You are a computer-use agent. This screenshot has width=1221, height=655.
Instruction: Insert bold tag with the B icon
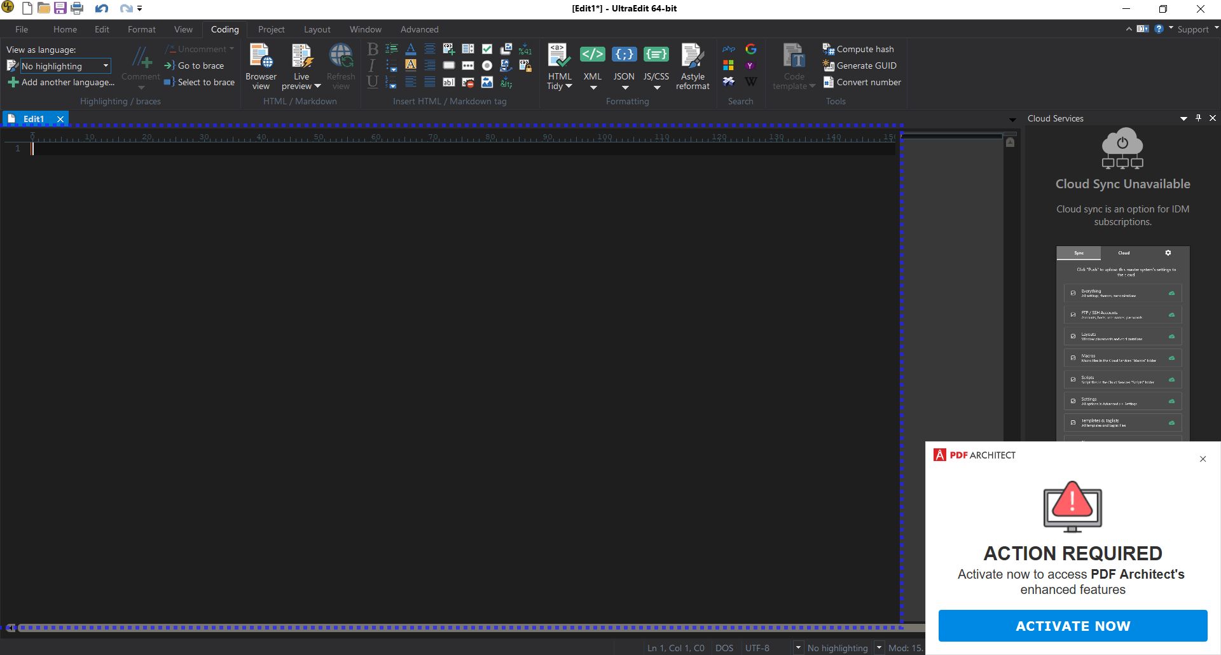pyautogui.click(x=373, y=49)
